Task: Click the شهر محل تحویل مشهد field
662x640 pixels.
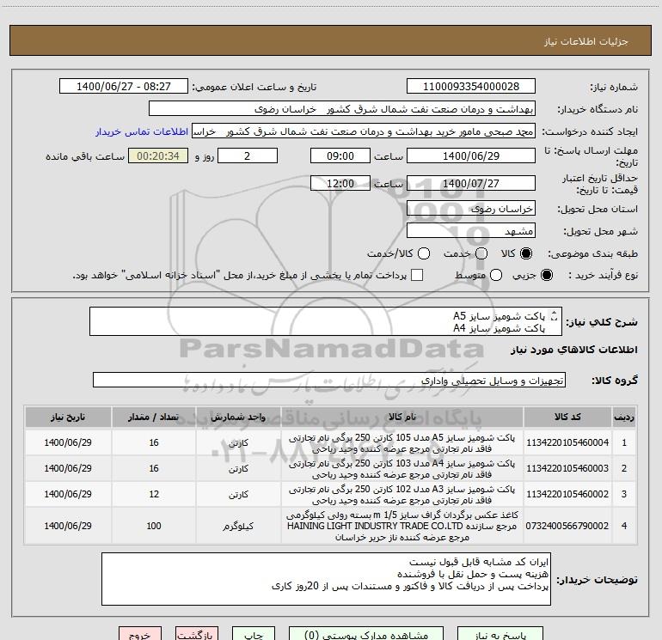Action: pyautogui.click(x=471, y=231)
